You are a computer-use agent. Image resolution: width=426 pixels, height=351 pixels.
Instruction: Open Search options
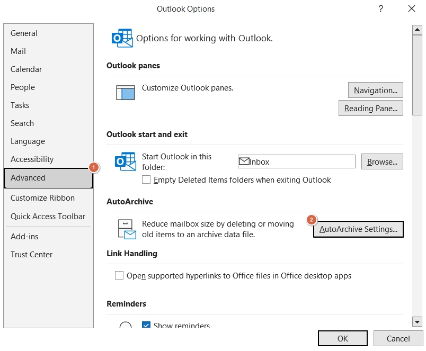(48, 123)
